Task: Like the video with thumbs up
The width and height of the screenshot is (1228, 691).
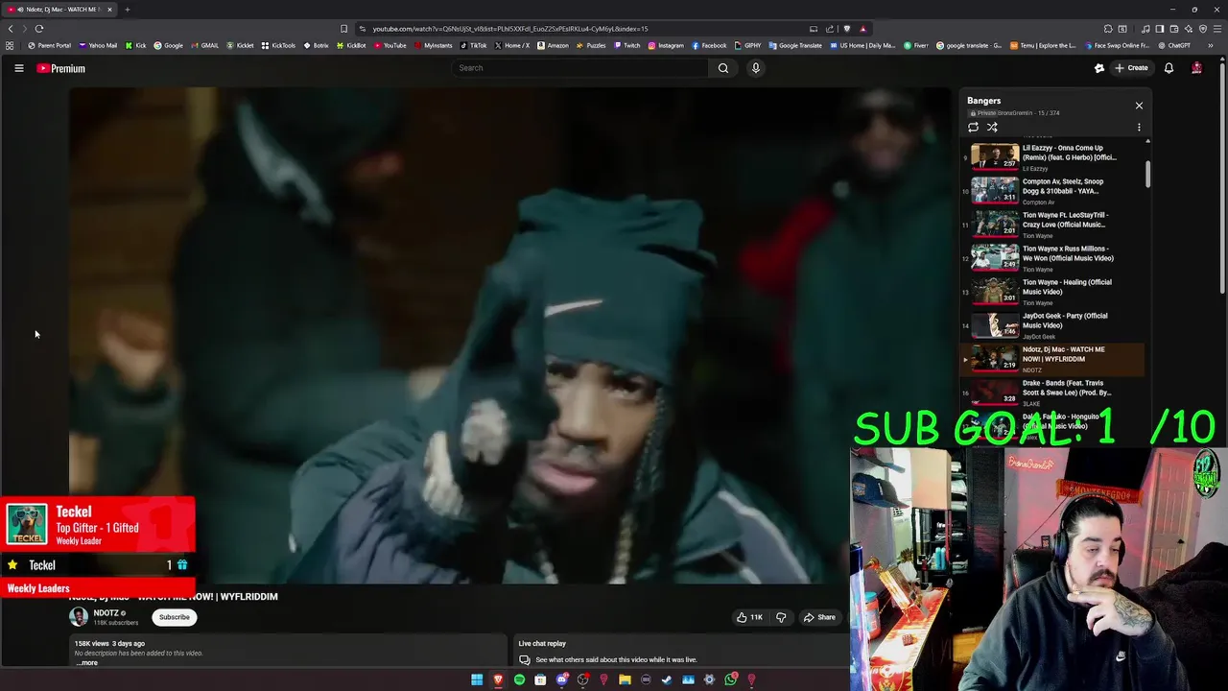Action: click(749, 617)
